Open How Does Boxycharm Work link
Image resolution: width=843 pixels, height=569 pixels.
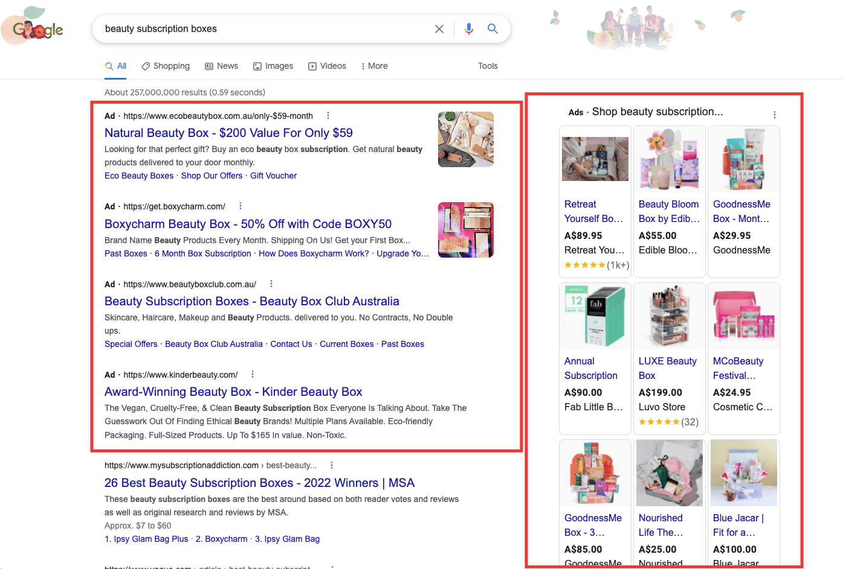(x=314, y=253)
